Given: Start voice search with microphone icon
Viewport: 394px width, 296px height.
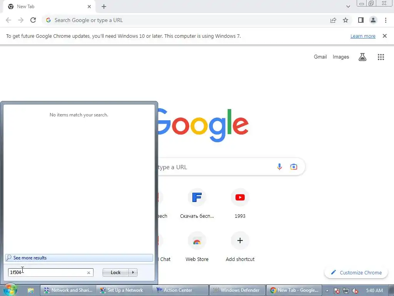Looking at the screenshot, I should pyautogui.click(x=279, y=166).
